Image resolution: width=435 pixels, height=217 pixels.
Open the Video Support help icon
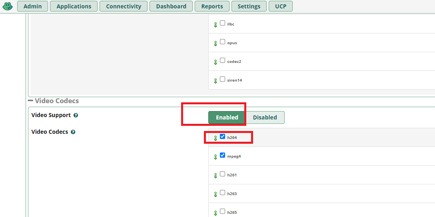pyautogui.click(x=76, y=115)
